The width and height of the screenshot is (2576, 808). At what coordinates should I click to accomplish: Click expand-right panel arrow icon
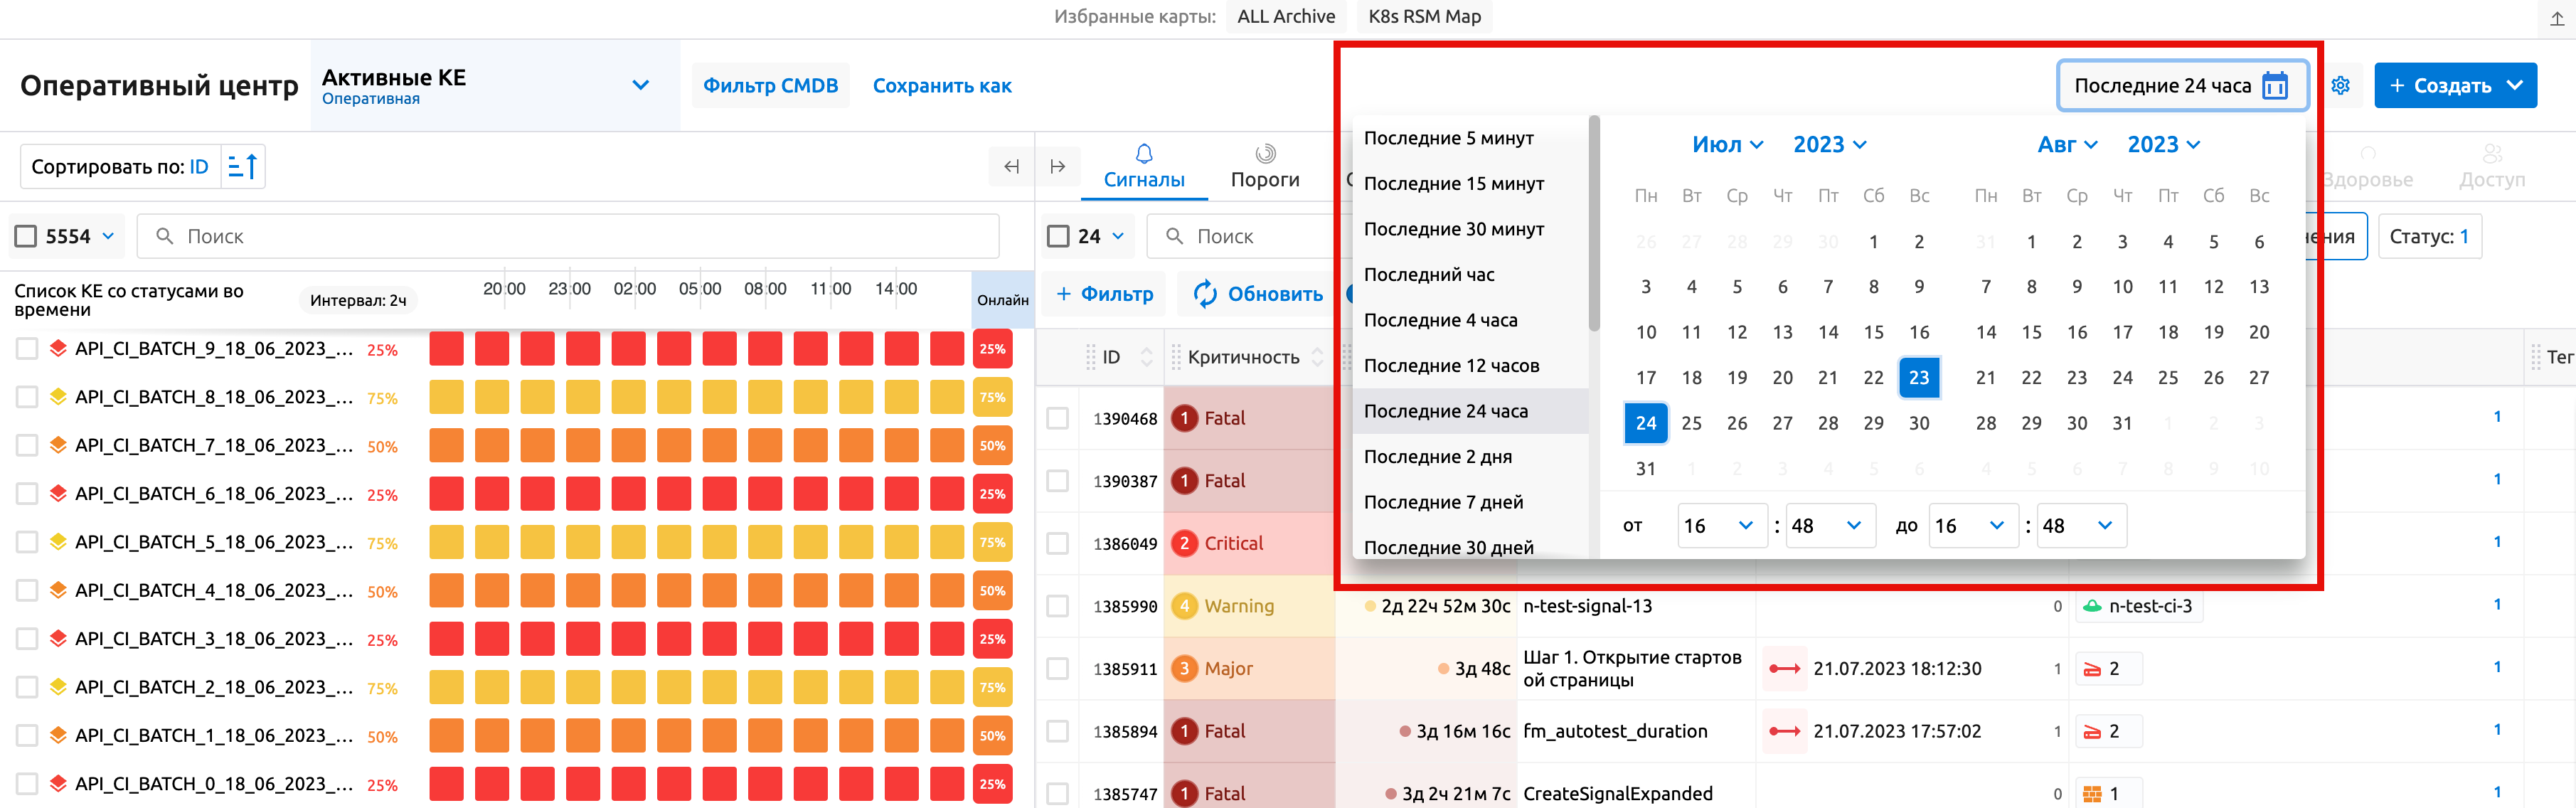click(1057, 167)
